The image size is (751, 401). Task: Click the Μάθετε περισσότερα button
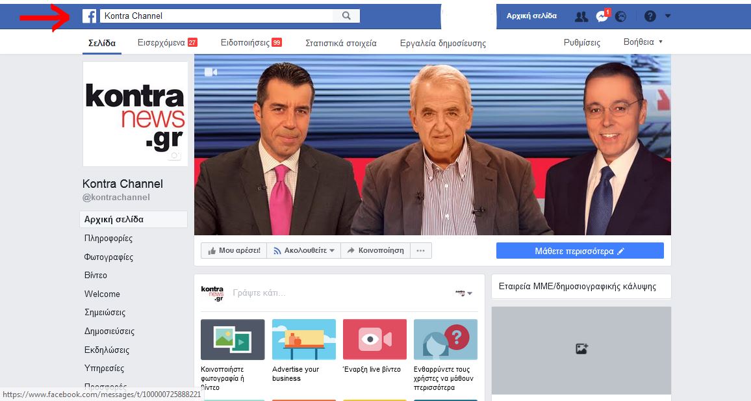click(580, 251)
